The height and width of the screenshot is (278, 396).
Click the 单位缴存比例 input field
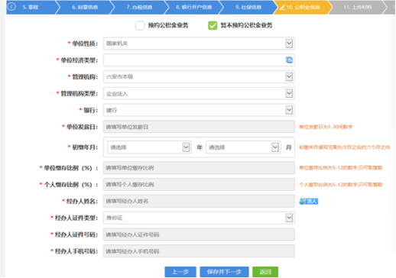(199, 168)
